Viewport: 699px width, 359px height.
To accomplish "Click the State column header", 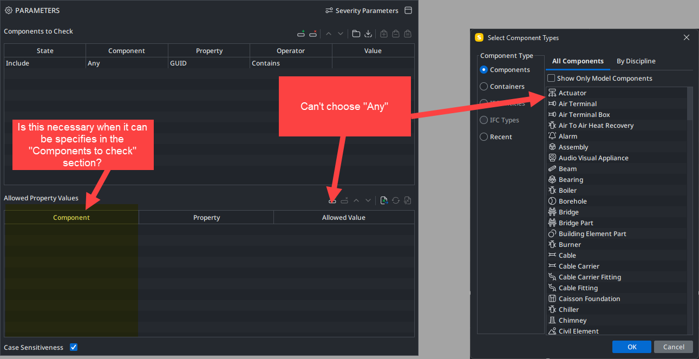I will [x=45, y=51].
